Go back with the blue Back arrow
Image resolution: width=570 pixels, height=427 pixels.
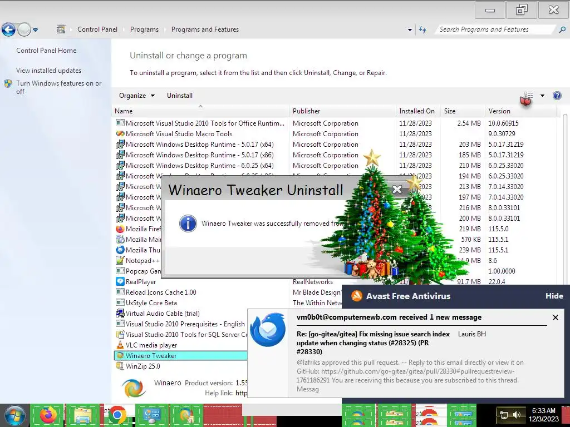click(x=8, y=29)
